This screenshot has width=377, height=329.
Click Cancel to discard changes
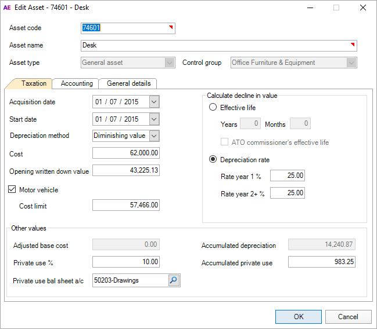(x=349, y=317)
